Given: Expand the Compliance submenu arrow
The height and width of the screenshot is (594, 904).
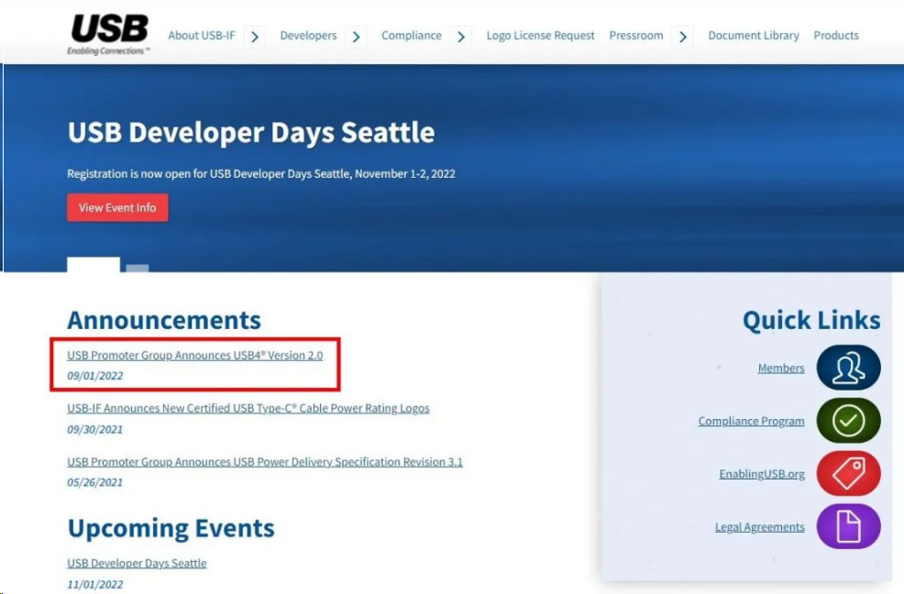Looking at the screenshot, I should (460, 37).
